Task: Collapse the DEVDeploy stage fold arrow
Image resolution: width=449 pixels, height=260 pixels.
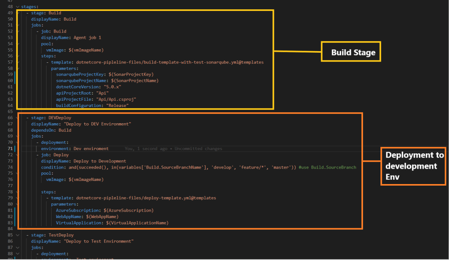Action: pyautogui.click(x=17, y=117)
